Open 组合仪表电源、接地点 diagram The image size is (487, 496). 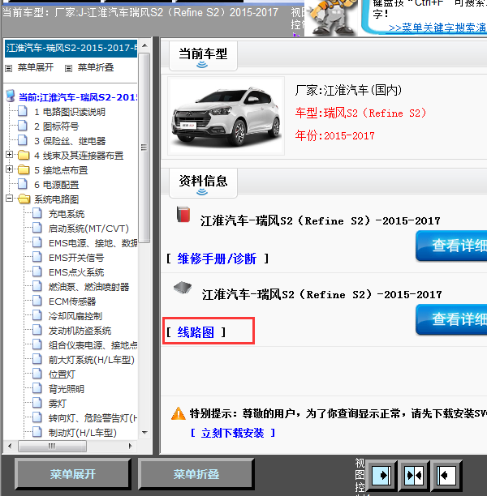point(93,345)
